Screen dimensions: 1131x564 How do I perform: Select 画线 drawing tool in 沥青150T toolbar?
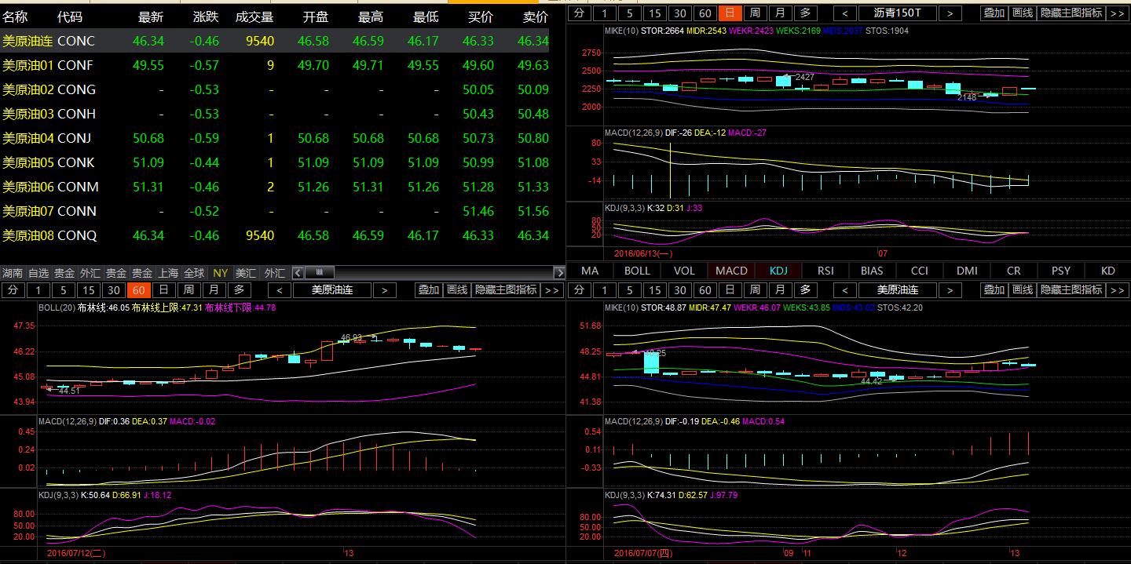point(1022,13)
